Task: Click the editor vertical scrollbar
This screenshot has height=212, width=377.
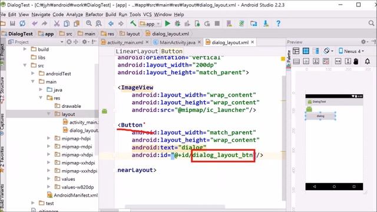Action: 284,138
